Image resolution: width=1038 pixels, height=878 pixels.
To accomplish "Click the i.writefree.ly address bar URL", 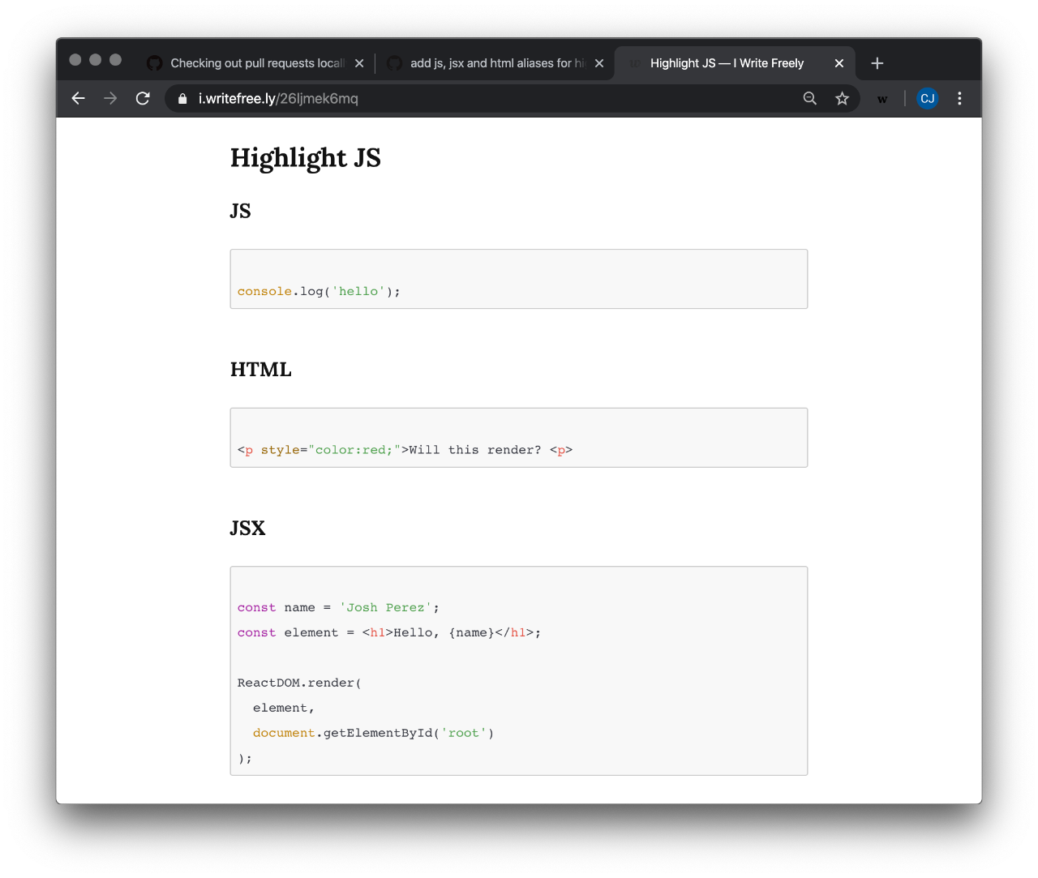I will 278,98.
